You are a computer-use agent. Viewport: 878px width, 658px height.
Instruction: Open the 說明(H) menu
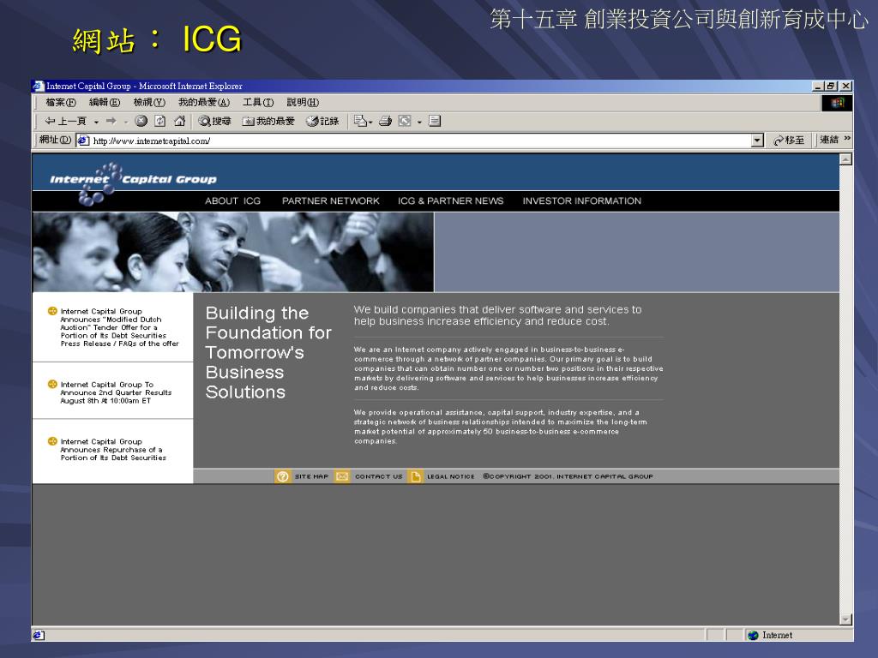click(x=303, y=103)
